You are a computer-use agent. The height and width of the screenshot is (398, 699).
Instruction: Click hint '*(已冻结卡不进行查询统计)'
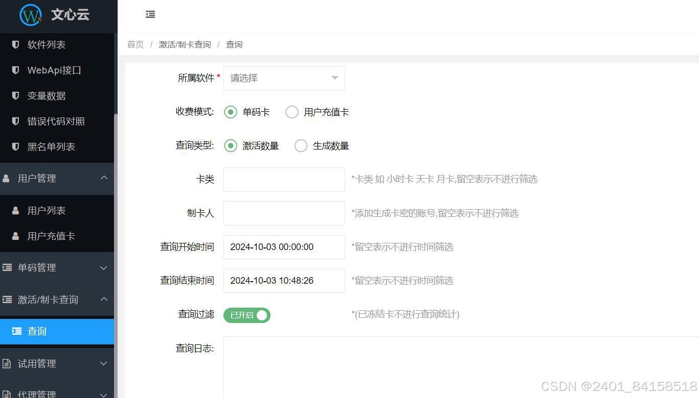coord(405,314)
